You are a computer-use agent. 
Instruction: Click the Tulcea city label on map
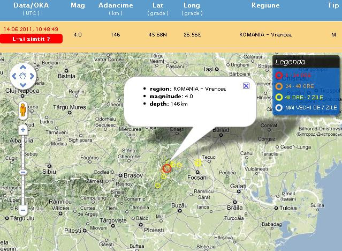(x=288, y=208)
